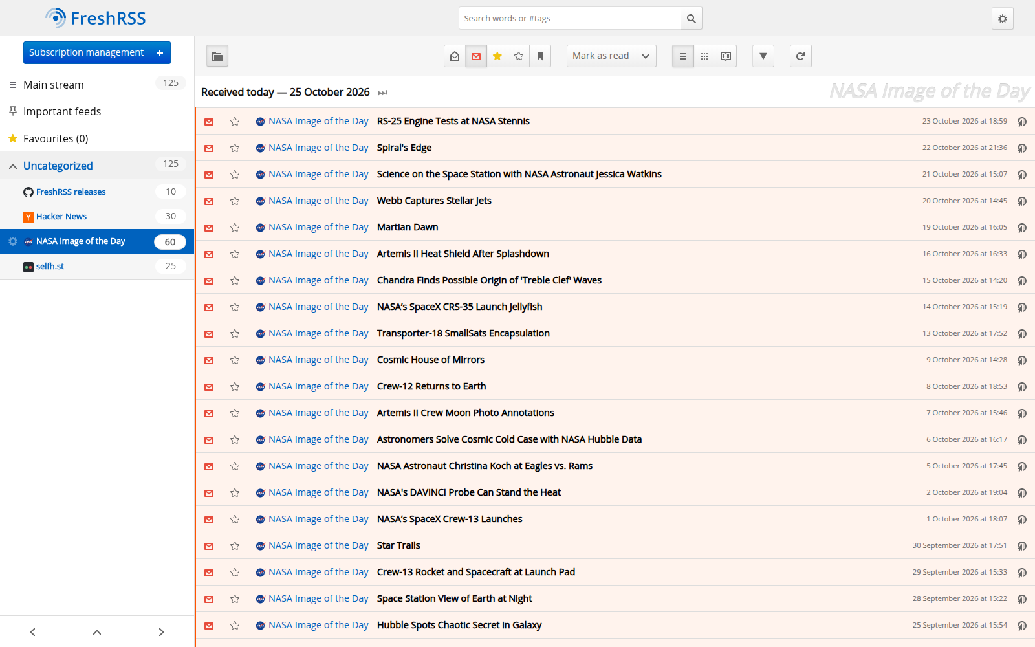The width and height of the screenshot is (1035, 647).
Task: Click the Subscription management button
Action: click(x=86, y=52)
